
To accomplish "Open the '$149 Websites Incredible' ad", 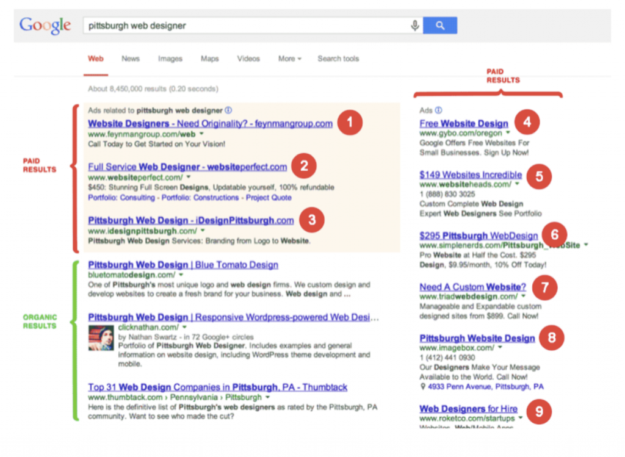I will [x=471, y=175].
